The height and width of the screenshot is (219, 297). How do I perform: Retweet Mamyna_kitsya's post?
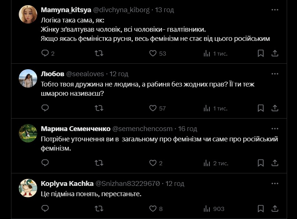(x=99, y=53)
